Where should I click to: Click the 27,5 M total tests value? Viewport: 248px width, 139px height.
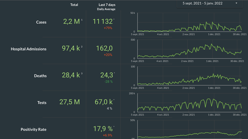click(x=70, y=102)
